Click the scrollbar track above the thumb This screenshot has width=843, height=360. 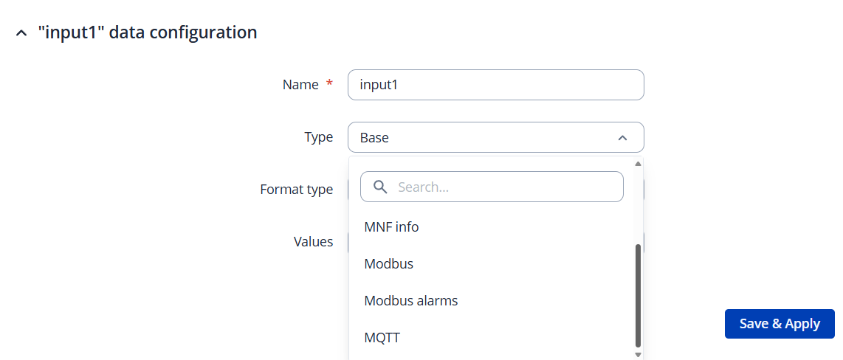point(638,207)
